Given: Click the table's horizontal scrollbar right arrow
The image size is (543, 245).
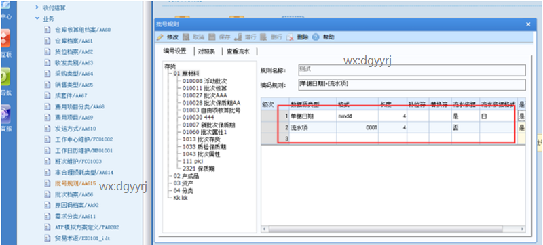Looking at the screenshot, I should [x=523, y=229].
